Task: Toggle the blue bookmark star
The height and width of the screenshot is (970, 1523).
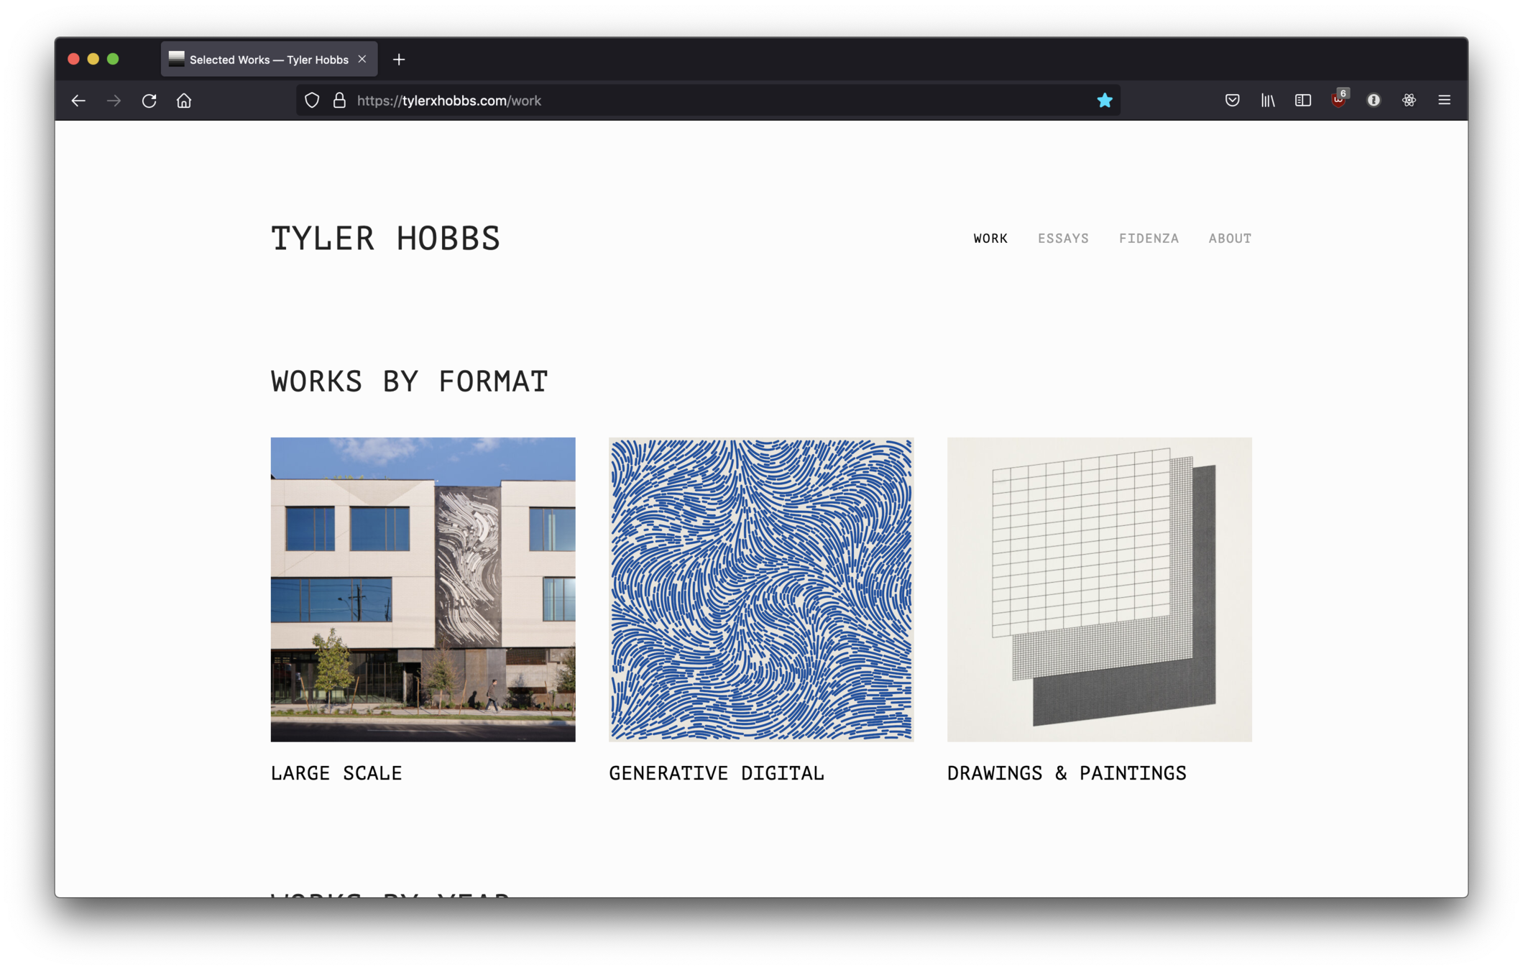Action: pos(1105,101)
